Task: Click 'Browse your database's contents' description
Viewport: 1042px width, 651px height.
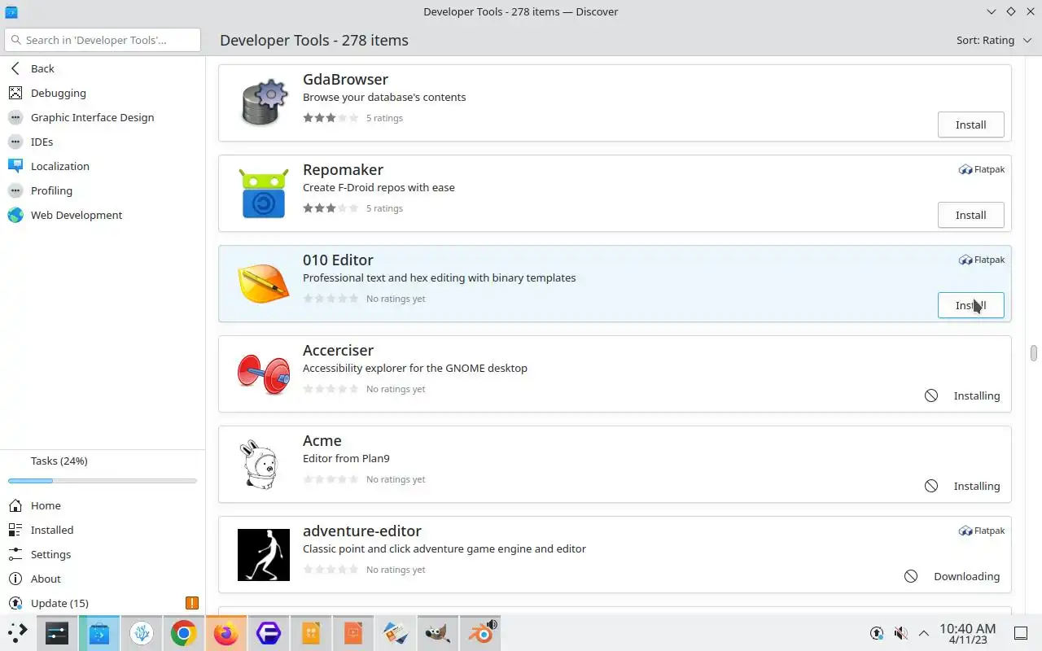Action: pos(384,97)
